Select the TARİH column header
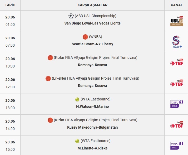Image resolution: width=188 pixels, height=155 pixels. tap(10, 5)
